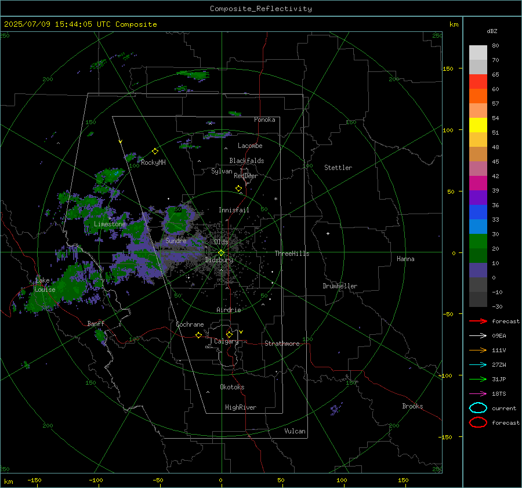Click the cyan 27ZW arrow icon
Viewport: 522px width, 488px height.
(478, 365)
